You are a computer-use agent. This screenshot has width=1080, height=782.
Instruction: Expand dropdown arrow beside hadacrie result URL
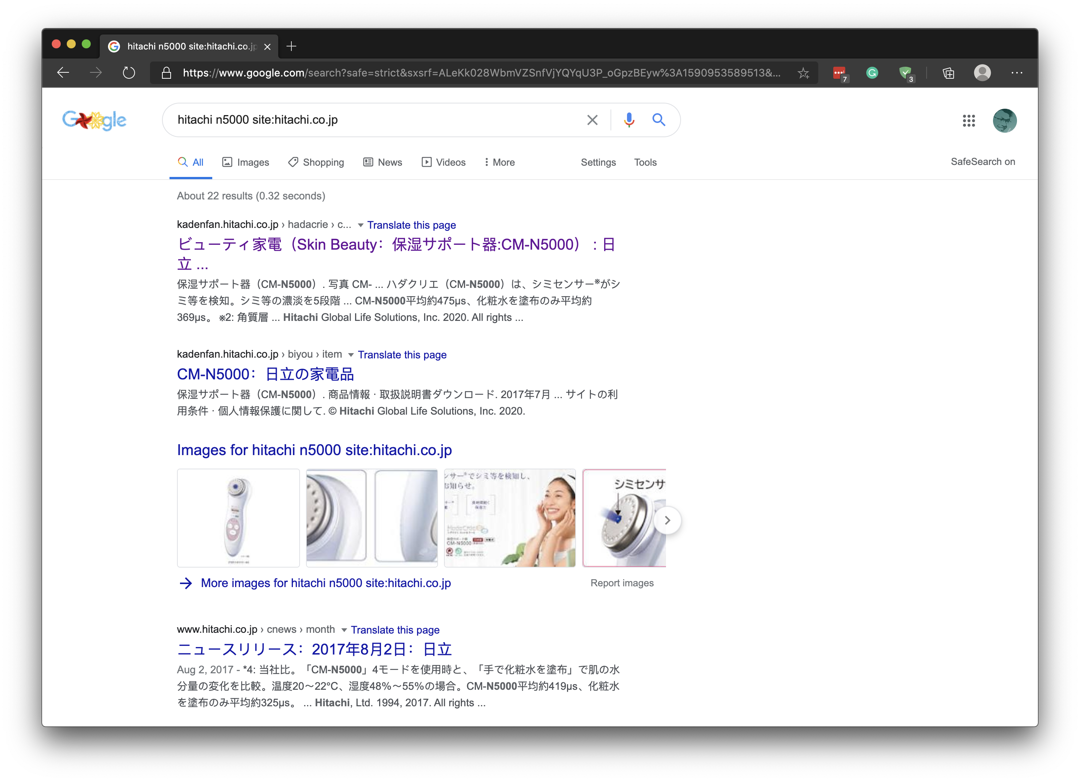coord(360,225)
